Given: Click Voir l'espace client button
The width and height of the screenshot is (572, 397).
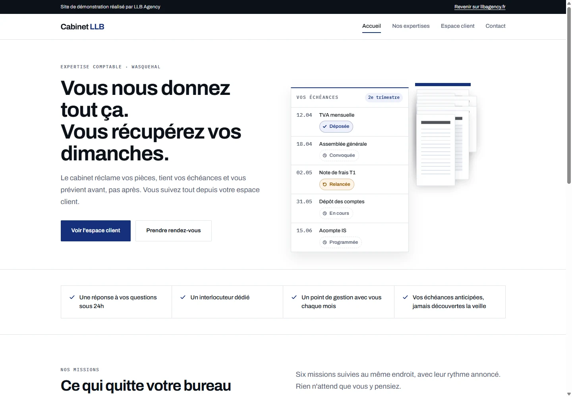Looking at the screenshot, I should pyautogui.click(x=96, y=231).
